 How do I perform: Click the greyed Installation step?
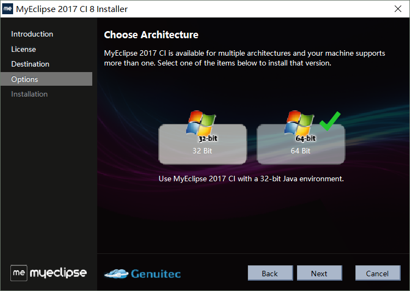click(x=29, y=94)
